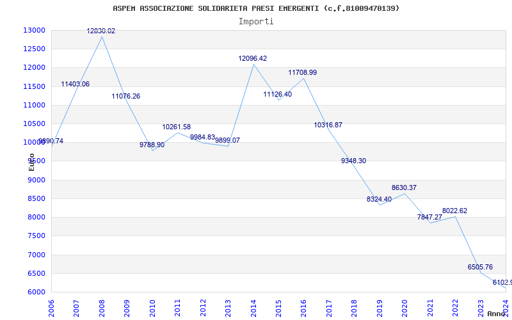Click the x-axis year label 2019

(x=380, y=308)
